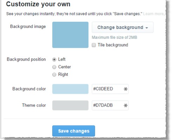Click the Center label text
The width and height of the screenshot is (172, 140).
coord(65,67)
